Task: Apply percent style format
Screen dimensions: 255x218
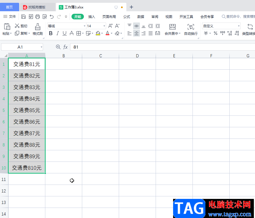Action: pos(216,33)
